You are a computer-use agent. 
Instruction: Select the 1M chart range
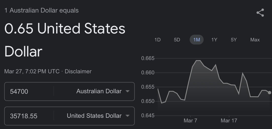click(x=197, y=40)
